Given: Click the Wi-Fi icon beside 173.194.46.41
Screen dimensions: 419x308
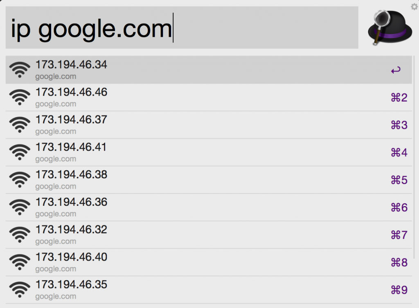Looking at the screenshot, I should click(x=20, y=152).
